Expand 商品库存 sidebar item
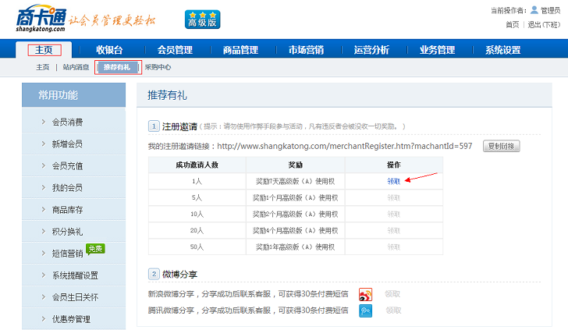Screen dimensions: 568x330 [67, 210]
